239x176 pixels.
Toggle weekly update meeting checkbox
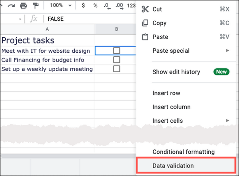(x=116, y=69)
